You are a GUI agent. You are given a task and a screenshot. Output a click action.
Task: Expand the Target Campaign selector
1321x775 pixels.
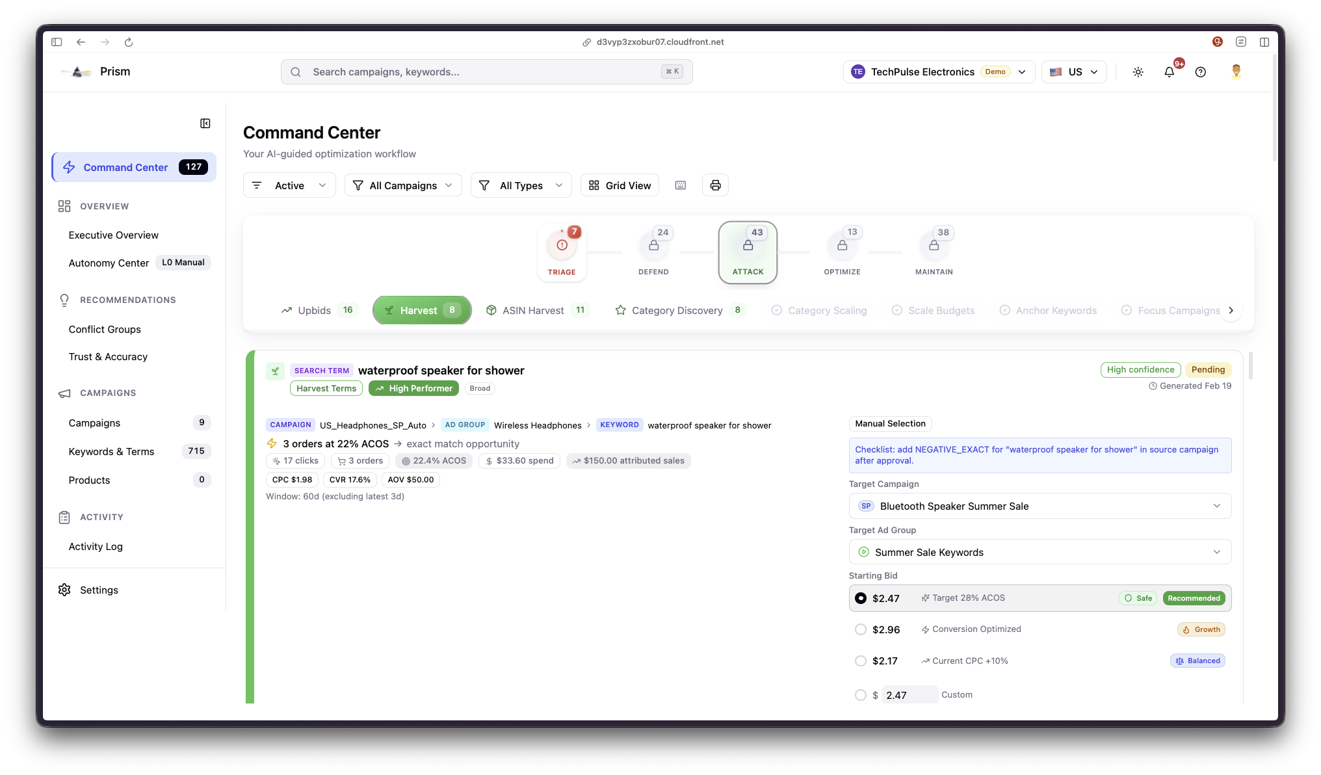pos(1039,506)
